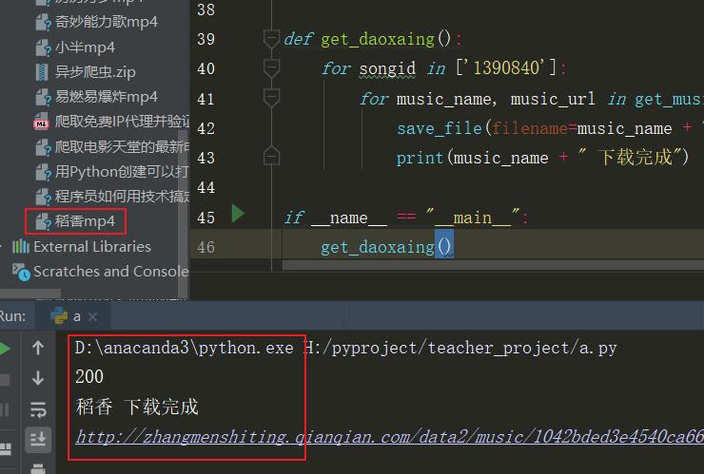Click External Libraries bar-chart icon
The width and height of the screenshot is (704, 474).
pyautogui.click(x=21, y=246)
